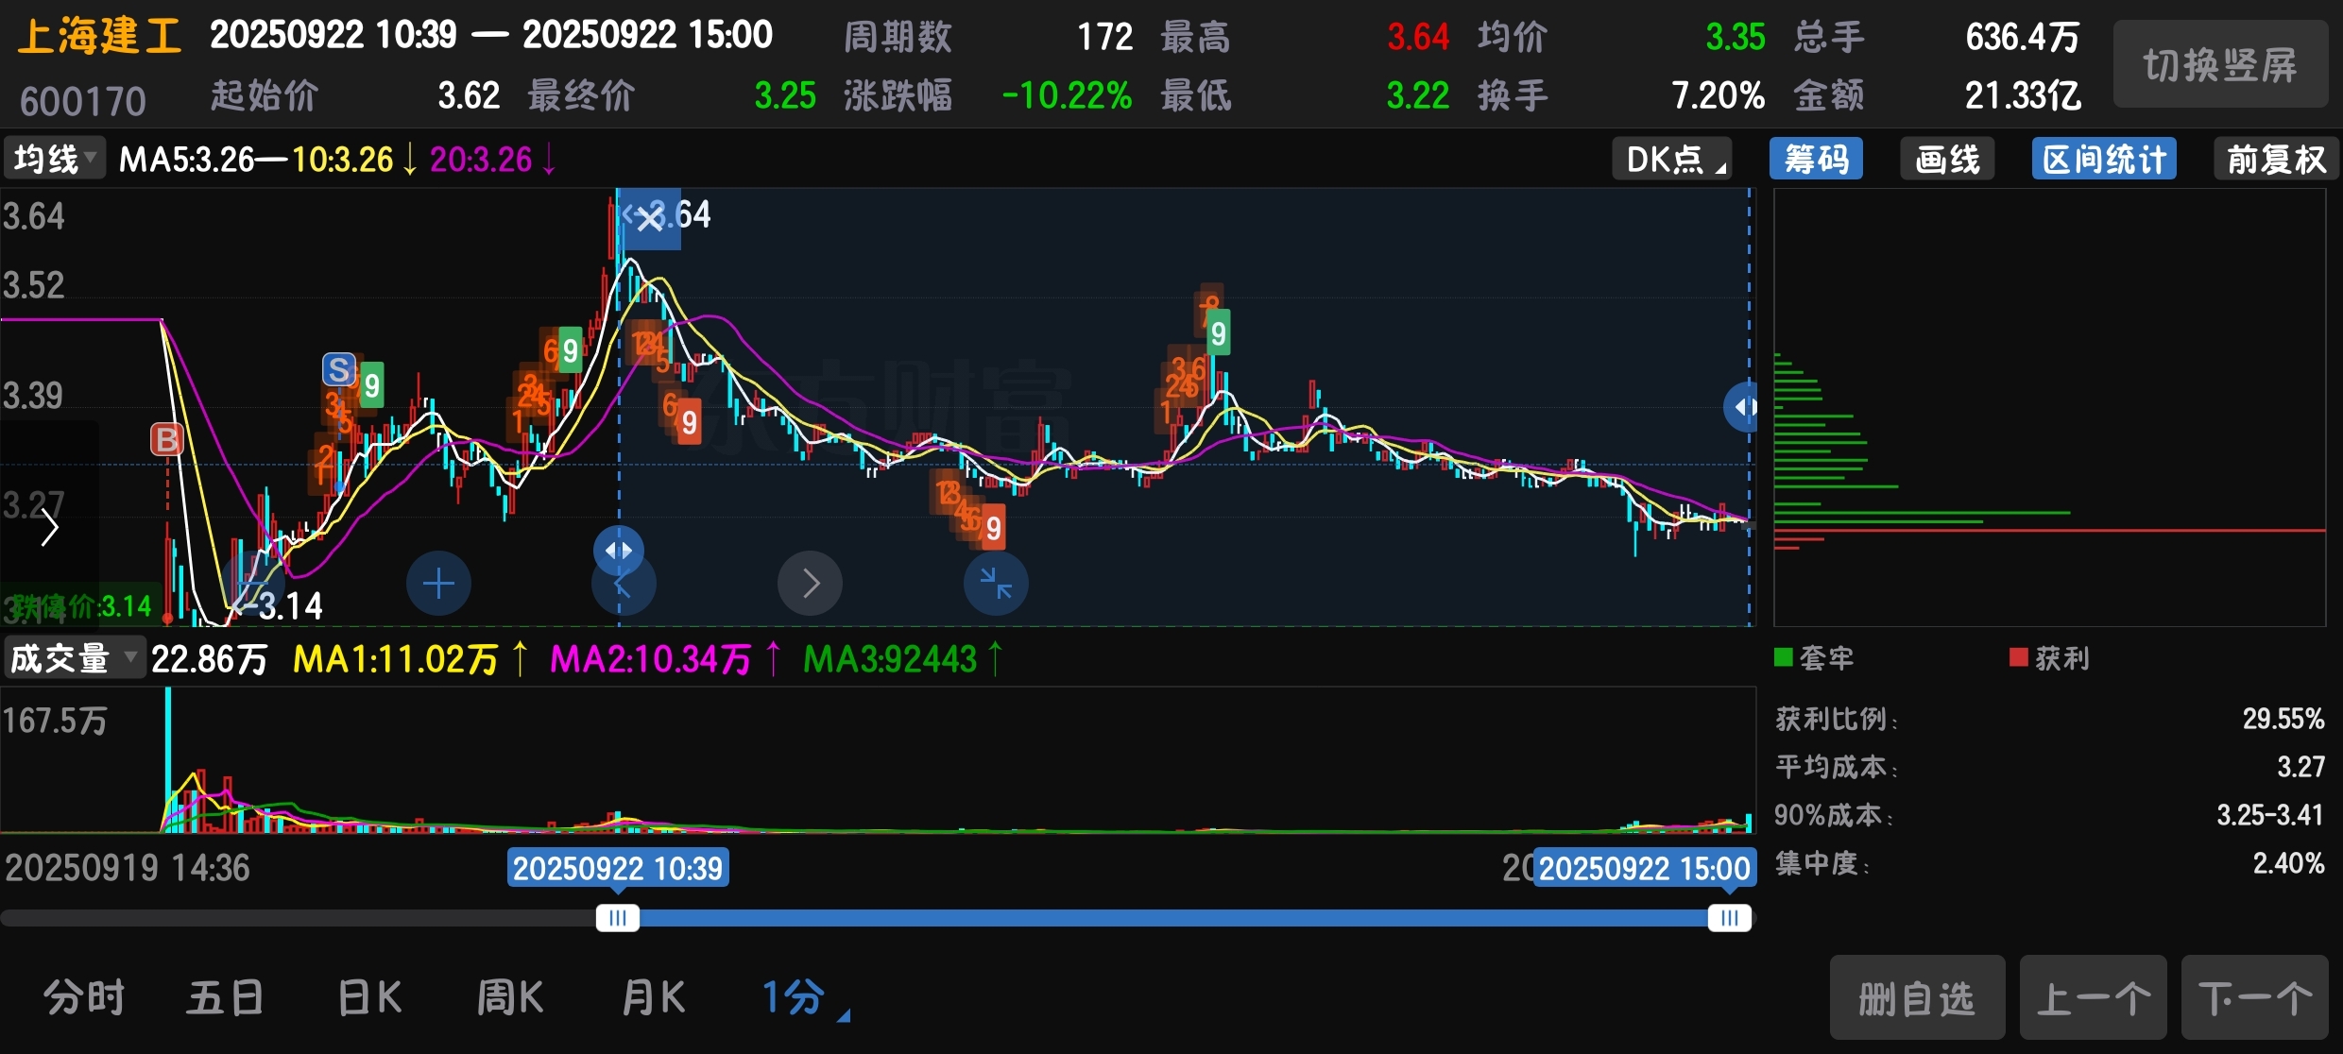Select the right range slider handle
The height and width of the screenshot is (1054, 2343).
(x=1730, y=918)
